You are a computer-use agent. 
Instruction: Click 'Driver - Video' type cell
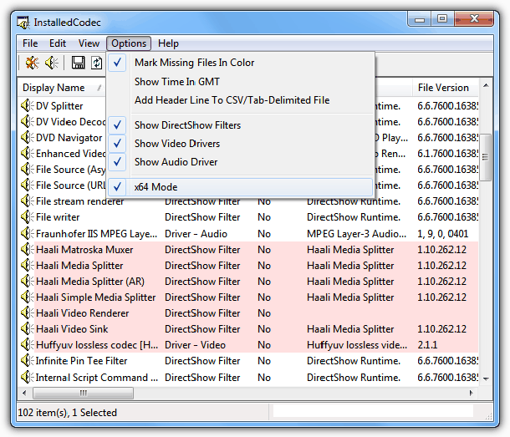coord(195,344)
